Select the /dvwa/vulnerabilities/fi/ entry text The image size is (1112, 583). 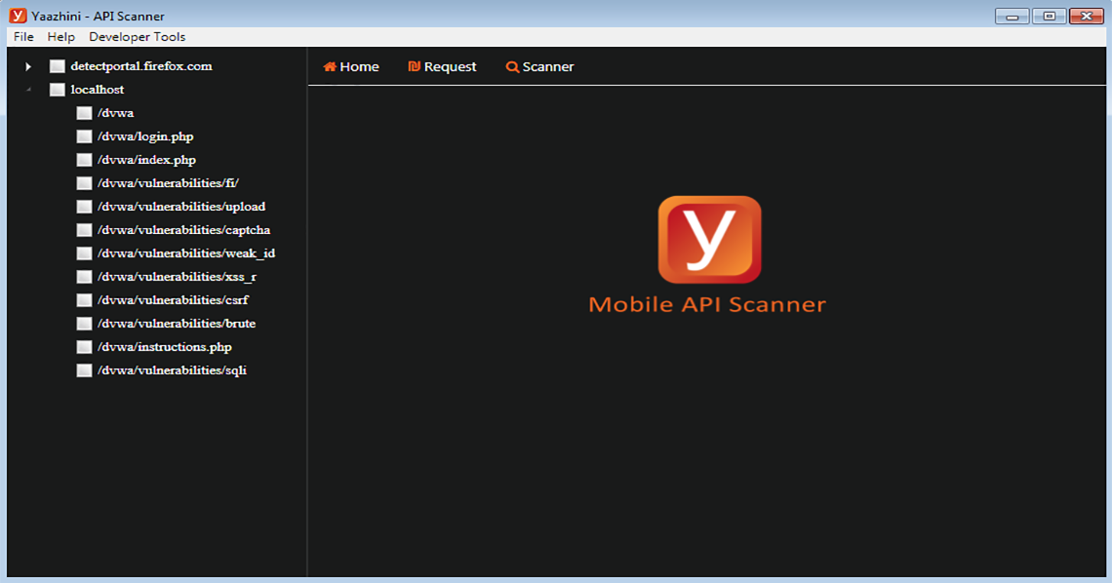tap(168, 183)
